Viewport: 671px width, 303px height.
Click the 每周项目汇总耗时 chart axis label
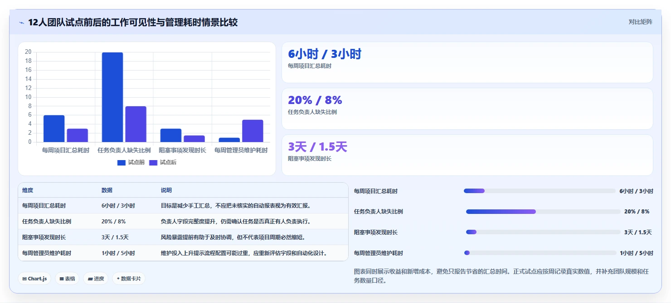[66, 150]
